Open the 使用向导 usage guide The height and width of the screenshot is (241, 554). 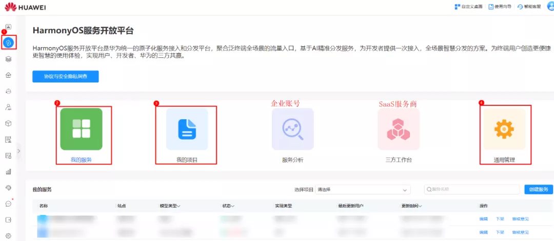pos(500,7)
